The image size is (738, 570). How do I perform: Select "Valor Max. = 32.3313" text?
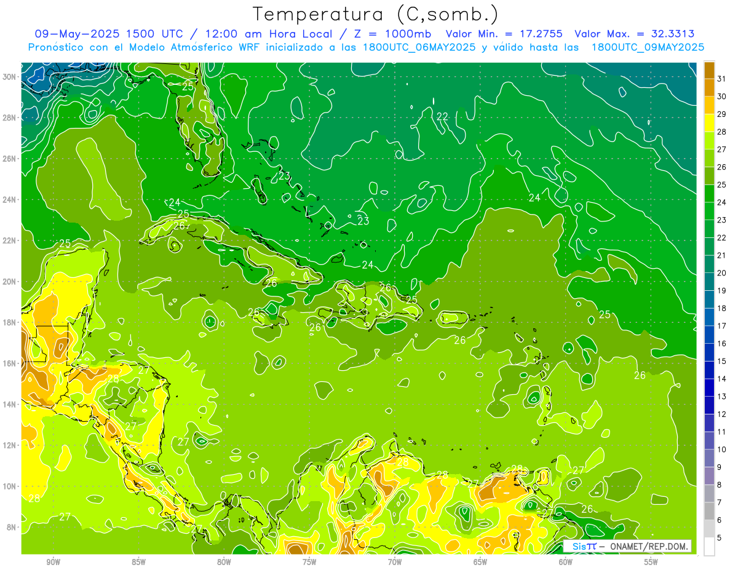click(x=635, y=33)
